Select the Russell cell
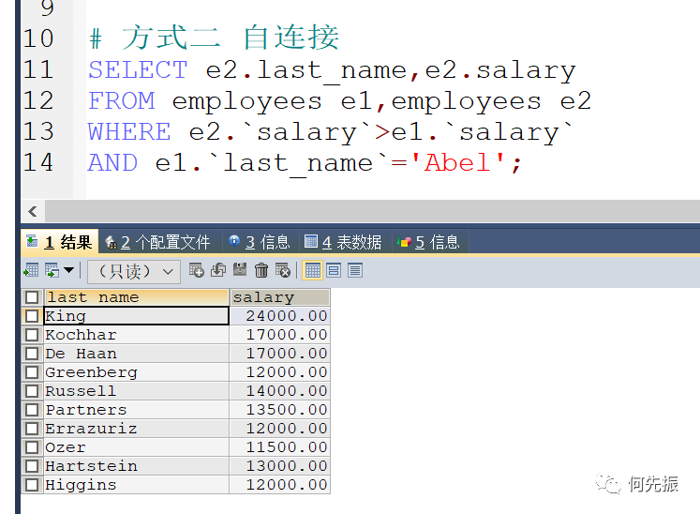Viewport: 700px width, 514px height. (137, 391)
